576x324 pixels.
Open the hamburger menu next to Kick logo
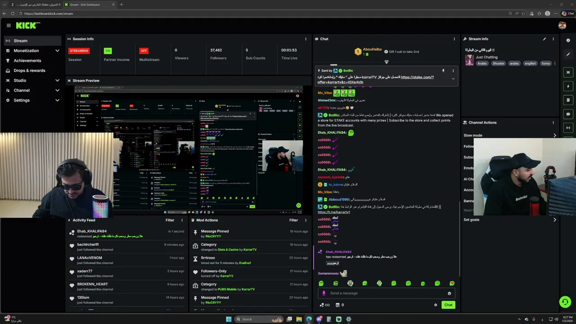click(x=9, y=26)
